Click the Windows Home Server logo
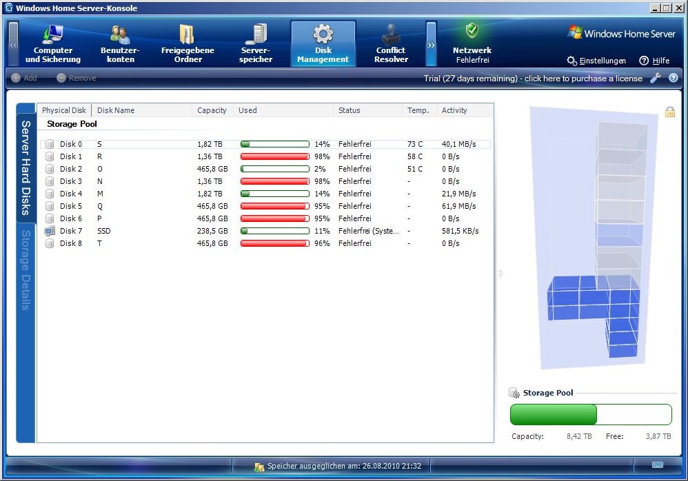 621,33
